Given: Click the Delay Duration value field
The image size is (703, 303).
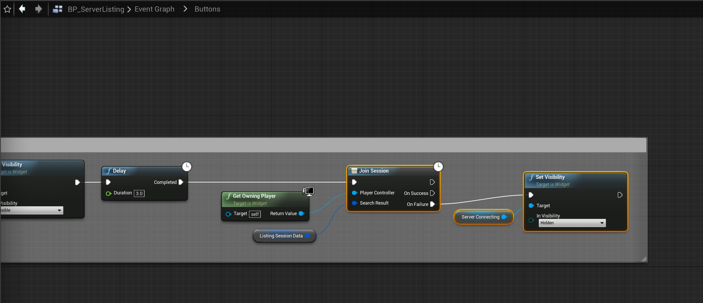Looking at the screenshot, I should click(x=139, y=193).
